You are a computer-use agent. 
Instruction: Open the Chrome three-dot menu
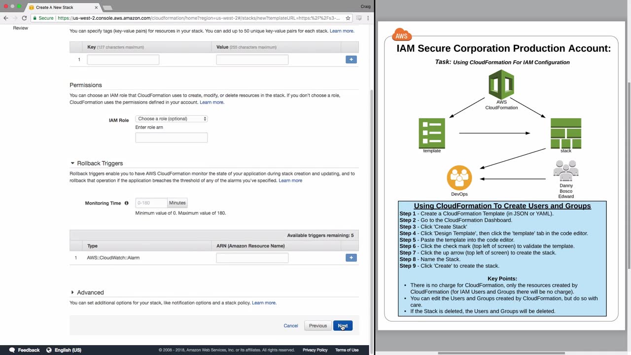coord(368,18)
